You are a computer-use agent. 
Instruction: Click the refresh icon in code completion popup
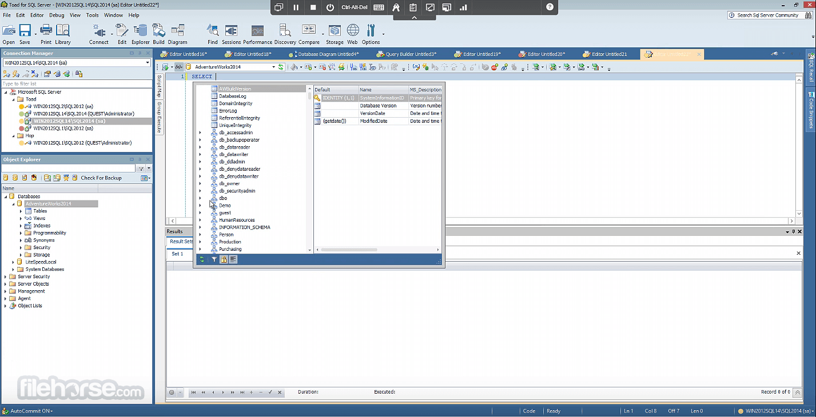pyautogui.click(x=202, y=259)
